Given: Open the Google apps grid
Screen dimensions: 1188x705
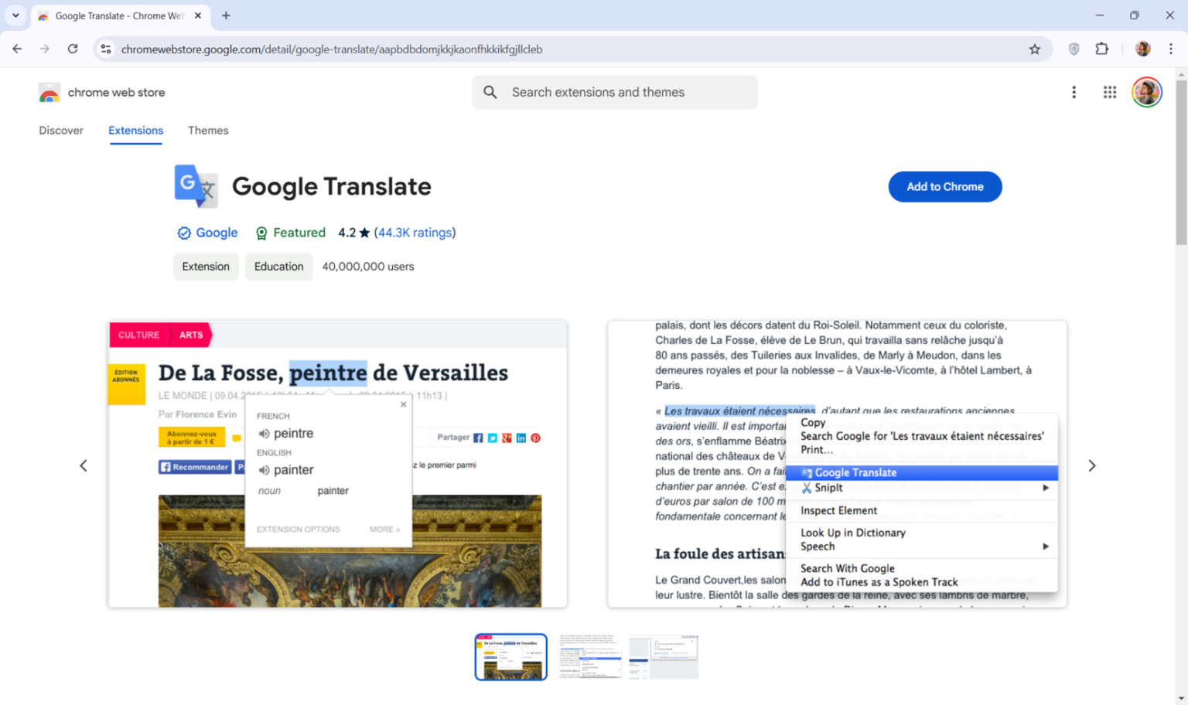Looking at the screenshot, I should point(1110,92).
